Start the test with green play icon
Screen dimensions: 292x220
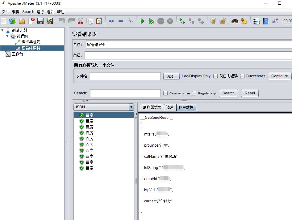tap(143, 21)
